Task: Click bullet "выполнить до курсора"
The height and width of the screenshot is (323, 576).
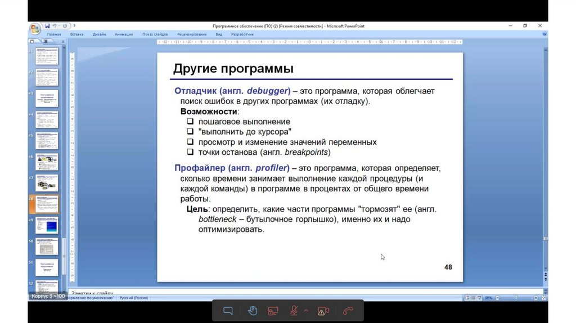Action: 245,132
